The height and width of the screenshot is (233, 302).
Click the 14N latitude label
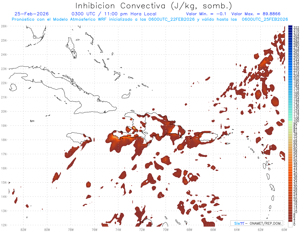(x=4, y=197)
